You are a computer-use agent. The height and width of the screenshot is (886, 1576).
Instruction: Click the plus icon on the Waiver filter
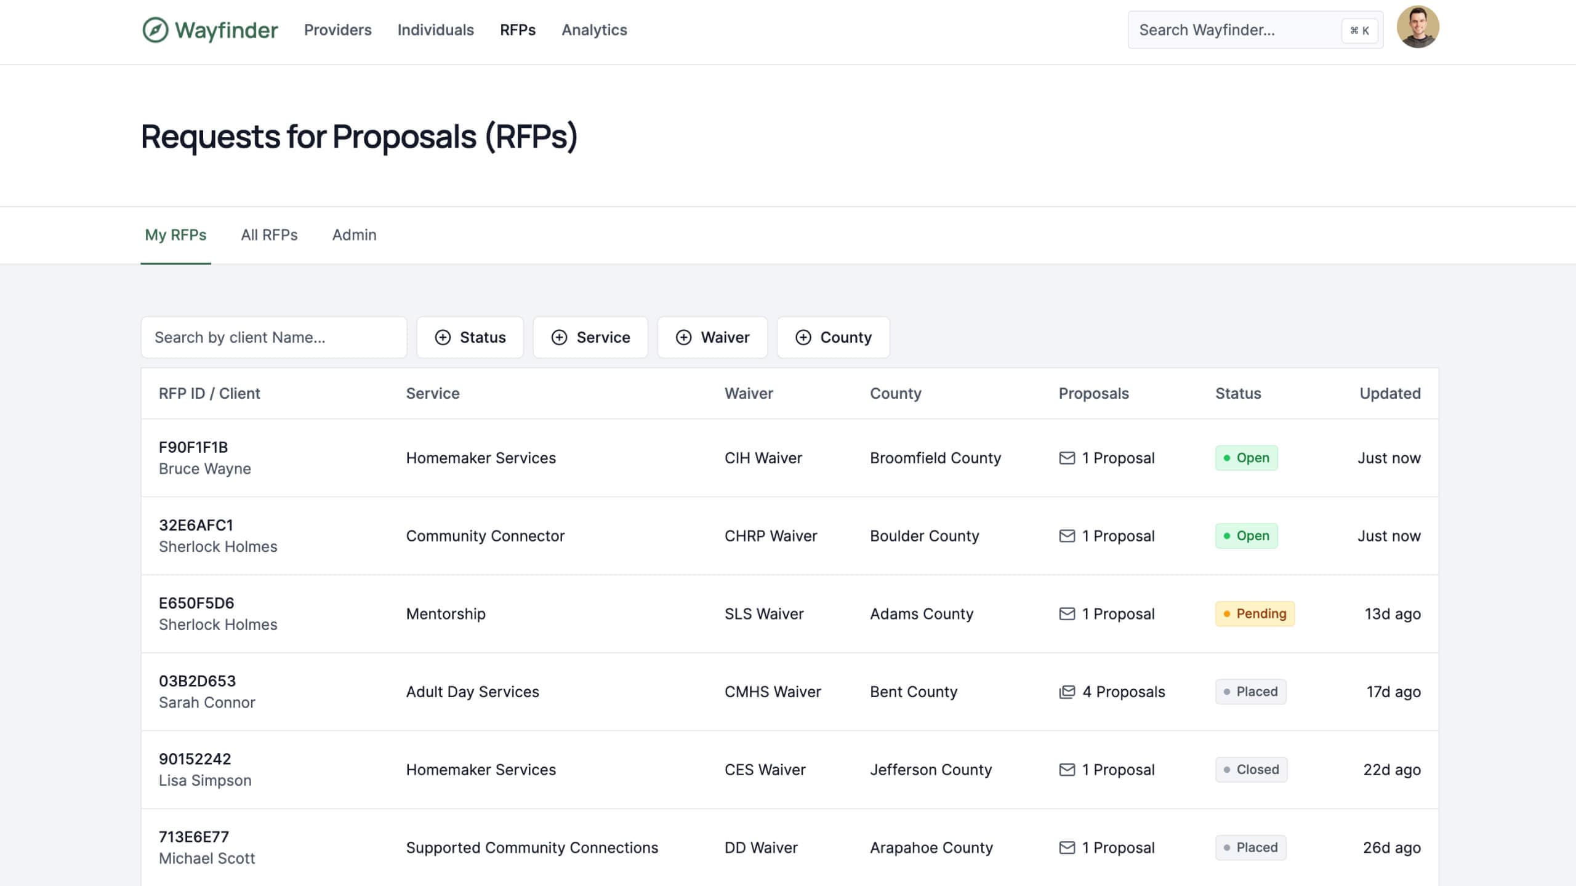click(x=683, y=337)
